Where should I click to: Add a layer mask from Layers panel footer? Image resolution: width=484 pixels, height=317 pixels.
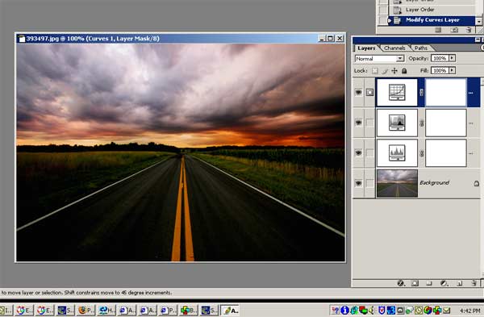pyautogui.click(x=415, y=283)
